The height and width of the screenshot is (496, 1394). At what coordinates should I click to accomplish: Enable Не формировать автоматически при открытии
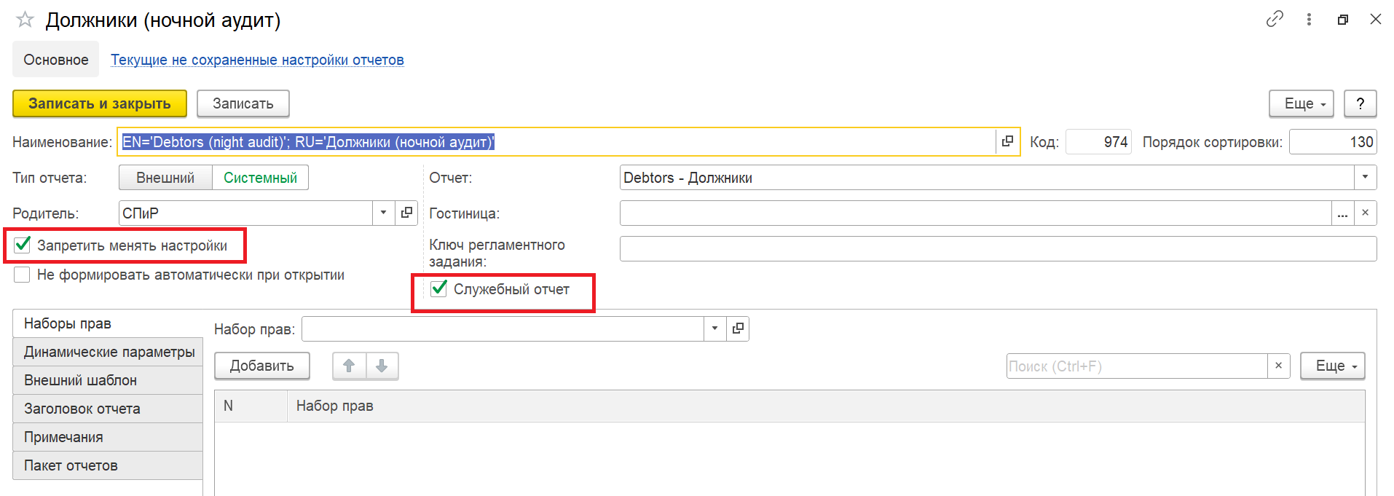pos(23,275)
